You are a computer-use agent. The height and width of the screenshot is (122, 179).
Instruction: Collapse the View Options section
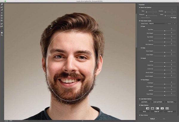(140, 115)
